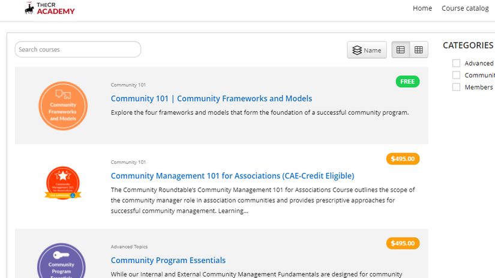This screenshot has width=495, height=278.
Task: Click TheCR Academy logo
Action: tap(50, 8)
